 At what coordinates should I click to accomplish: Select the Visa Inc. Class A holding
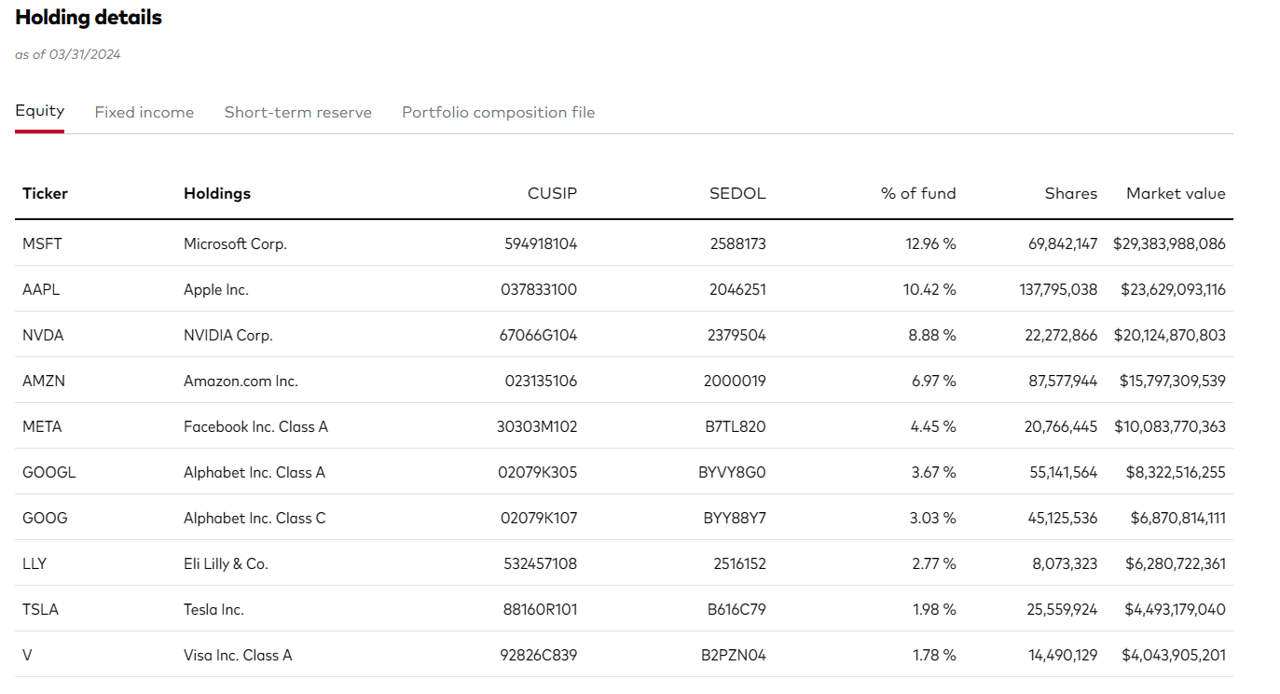pyautogui.click(x=236, y=655)
